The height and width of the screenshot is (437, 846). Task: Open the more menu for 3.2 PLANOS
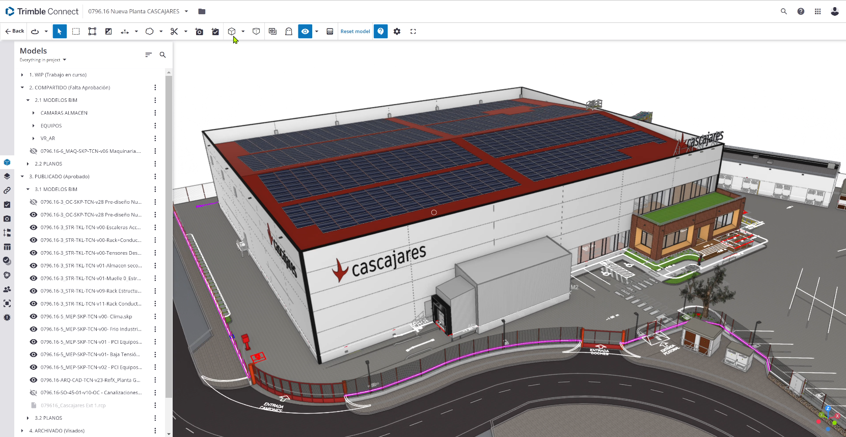point(155,418)
